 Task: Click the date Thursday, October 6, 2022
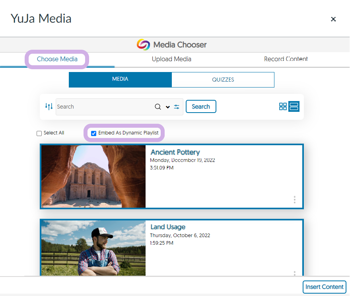[x=180, y=236]
